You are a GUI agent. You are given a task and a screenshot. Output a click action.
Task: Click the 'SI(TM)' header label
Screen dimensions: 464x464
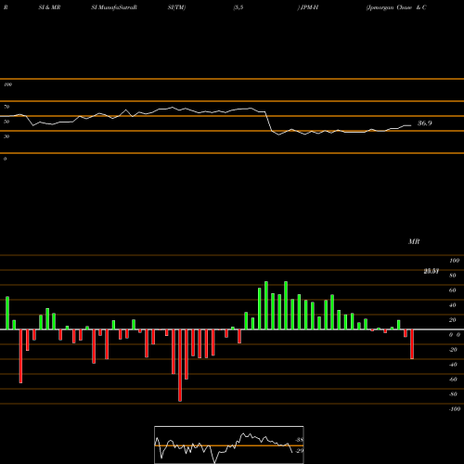[x=176, y=7]
